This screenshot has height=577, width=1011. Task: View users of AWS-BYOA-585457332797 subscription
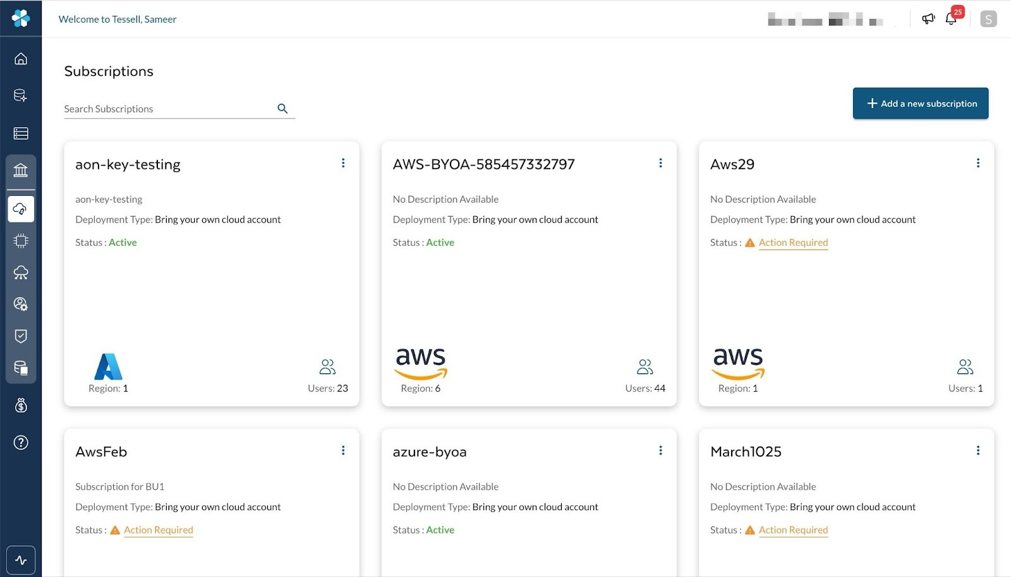[x=645, y=367]
